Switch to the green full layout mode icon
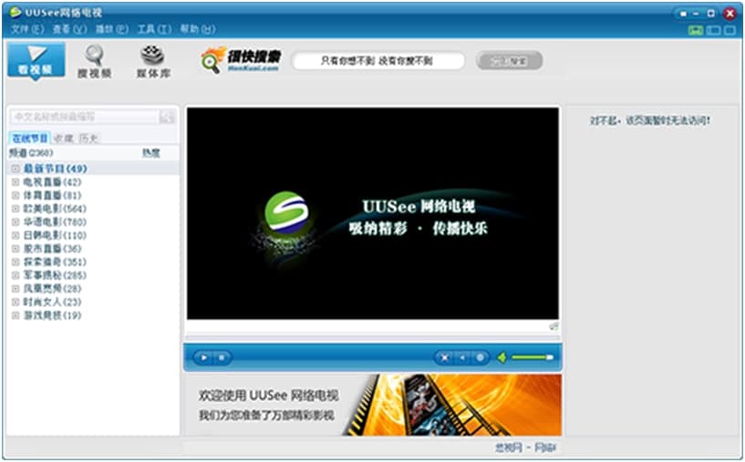 [x=696, y=30]
